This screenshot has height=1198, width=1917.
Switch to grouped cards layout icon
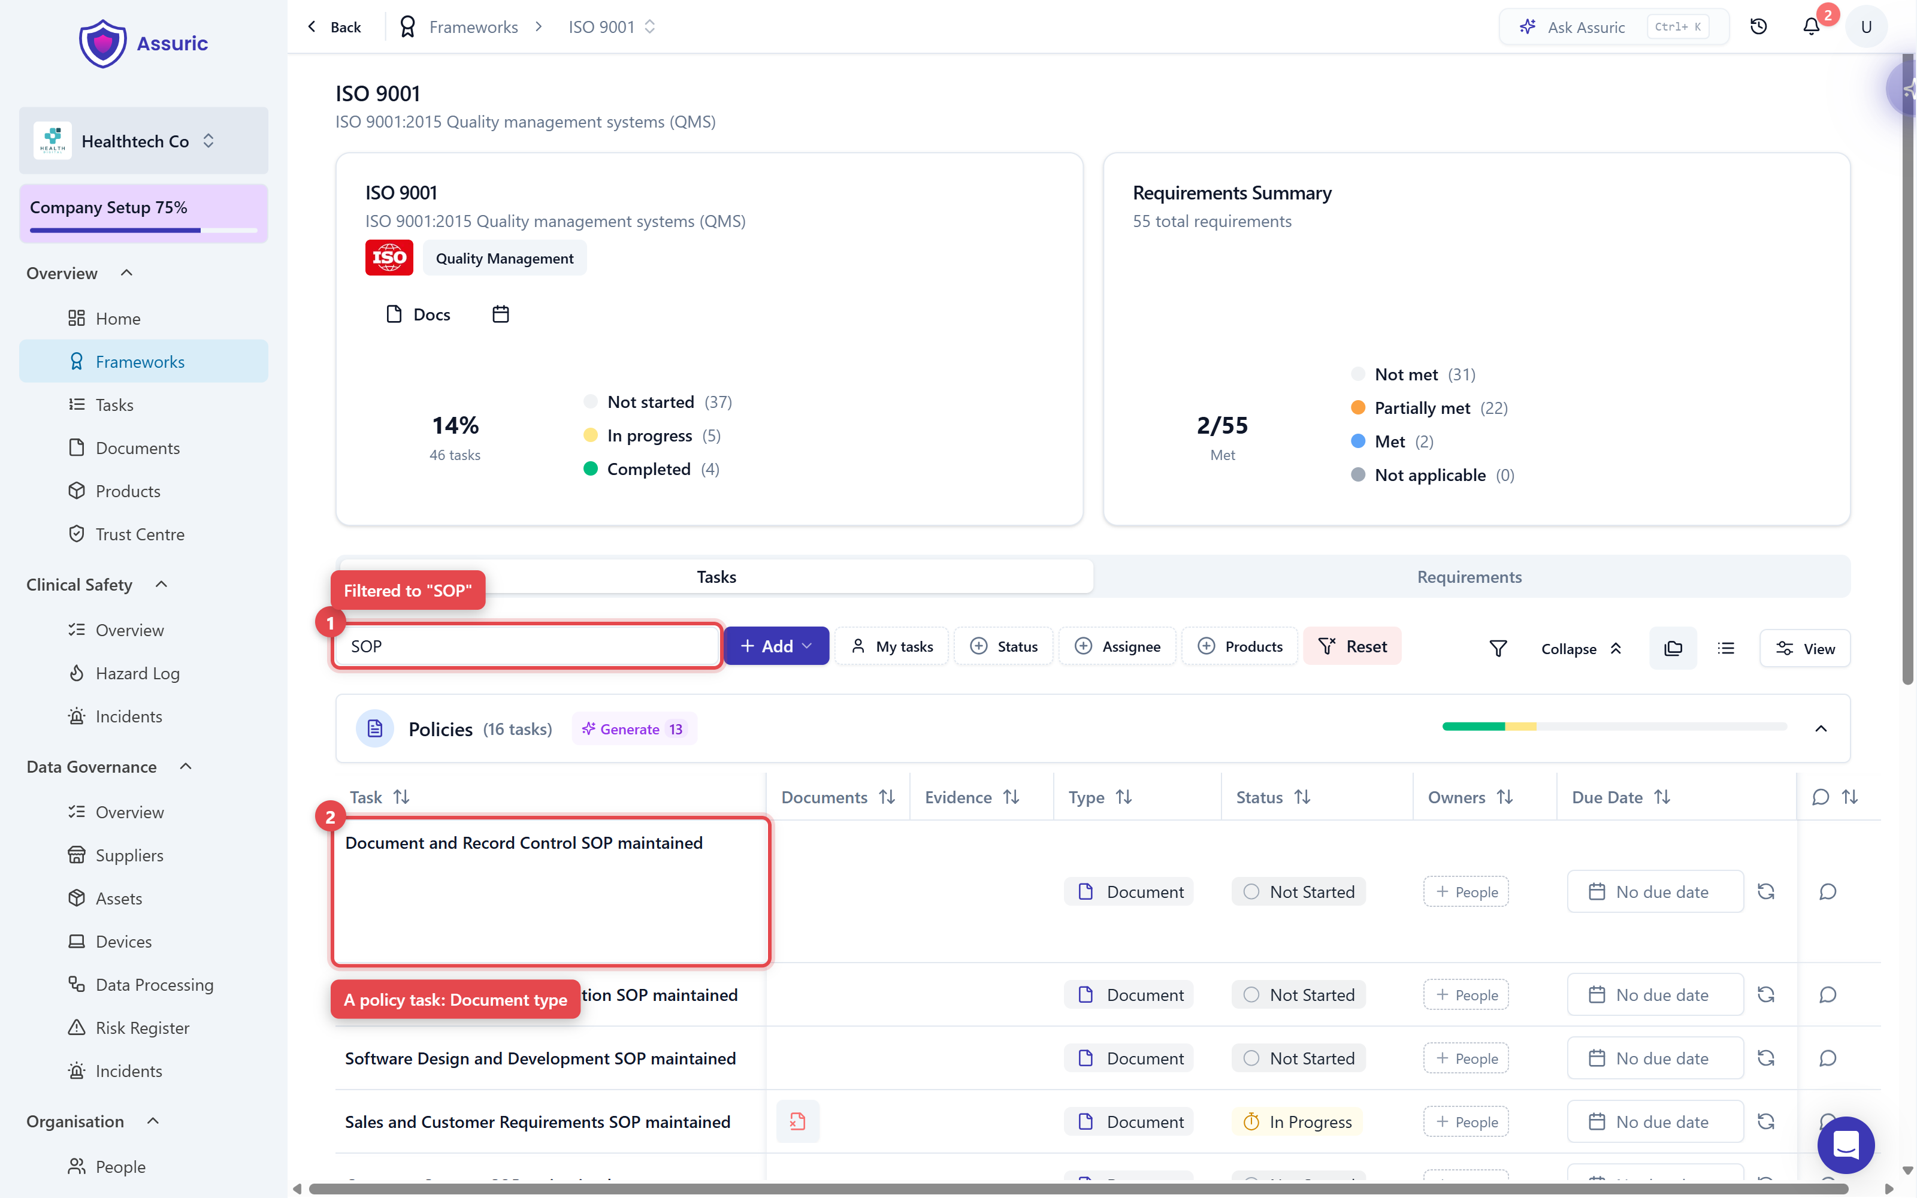click(1673, 648)
